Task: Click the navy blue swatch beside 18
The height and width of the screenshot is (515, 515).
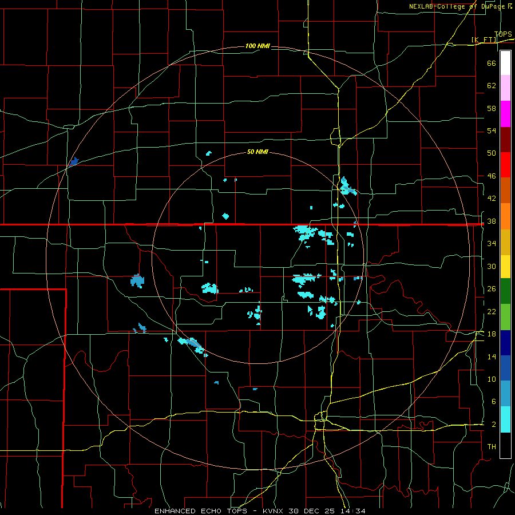Action: coord(505,343)
